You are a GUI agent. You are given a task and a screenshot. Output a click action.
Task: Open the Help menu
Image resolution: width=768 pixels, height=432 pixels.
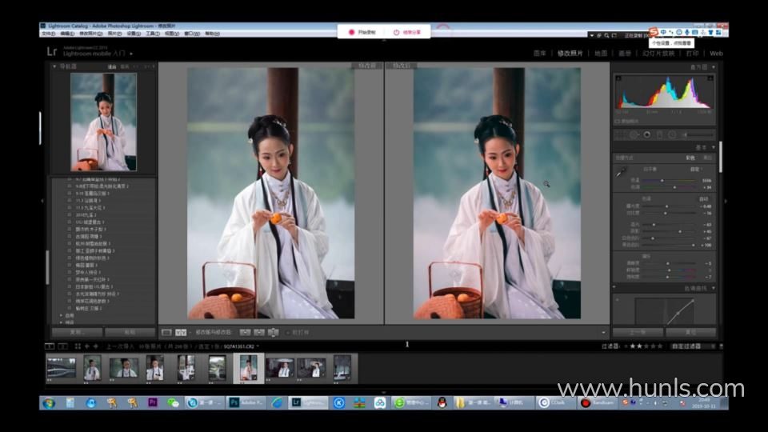click(212, 34)
